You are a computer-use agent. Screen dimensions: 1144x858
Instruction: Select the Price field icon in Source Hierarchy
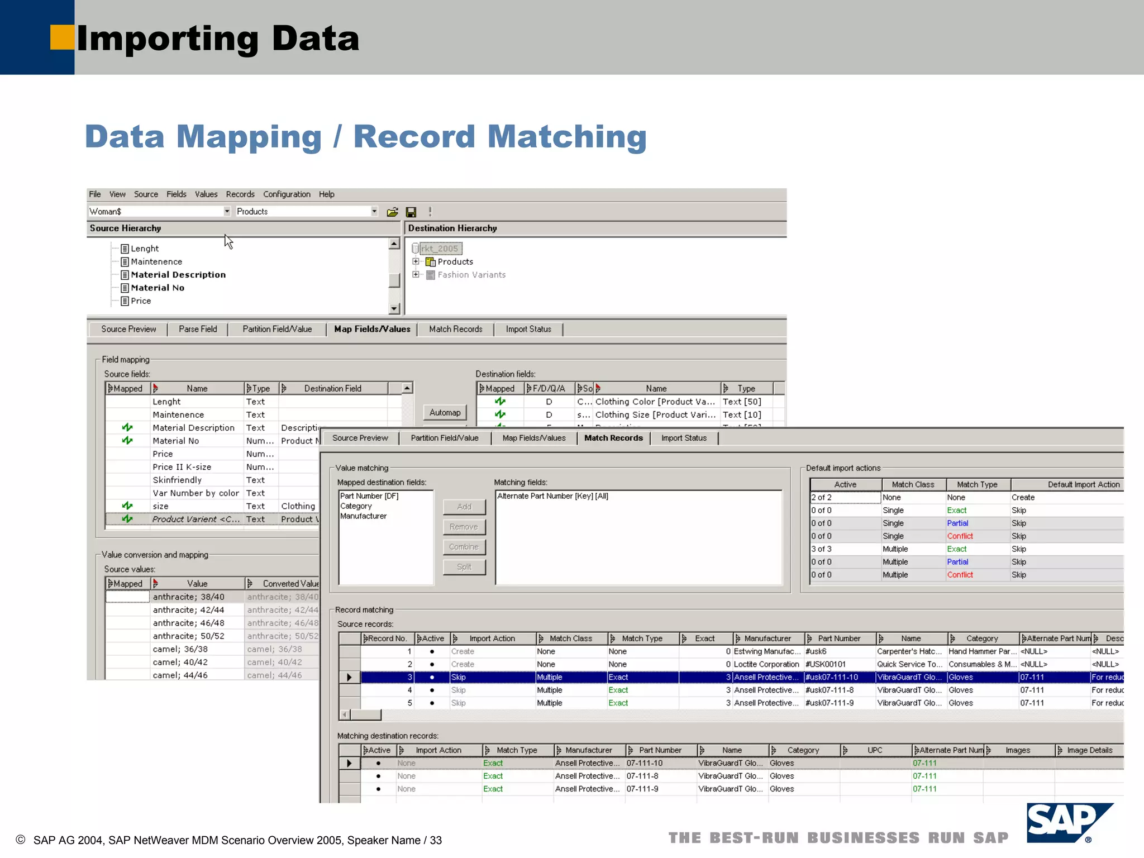click(x=125, y=301)
